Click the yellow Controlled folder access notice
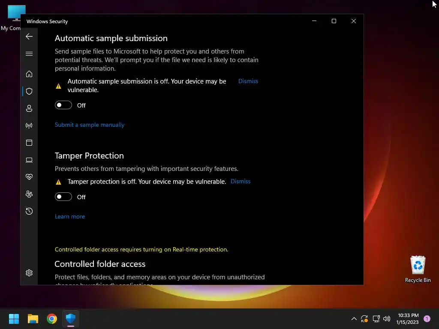439x329 pixels. pos(141,250)
